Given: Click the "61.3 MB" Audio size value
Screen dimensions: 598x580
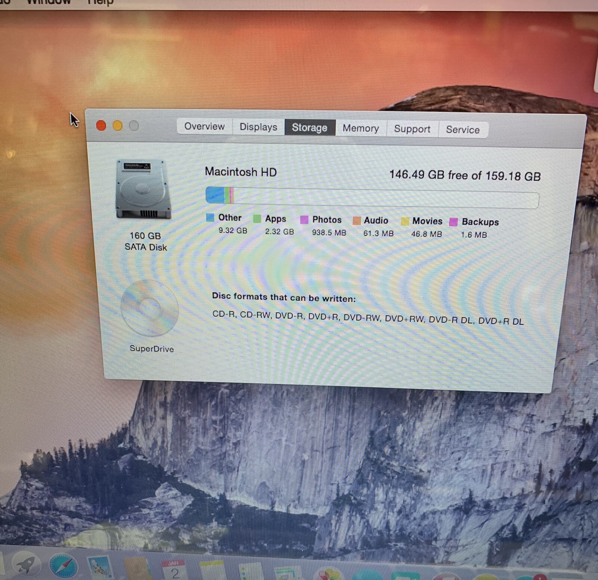Looking at the screenshot, I should 379,234.
